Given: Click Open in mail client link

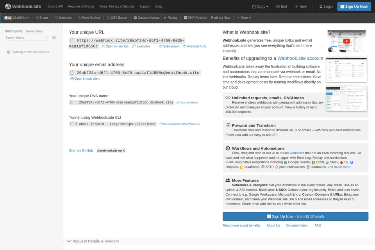Looking at the screenshot, I should (x=86, y=79).
